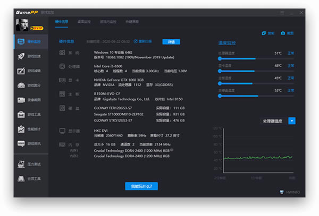Open the stress test flask icon
319x216 pixels.
click(21, 164)
